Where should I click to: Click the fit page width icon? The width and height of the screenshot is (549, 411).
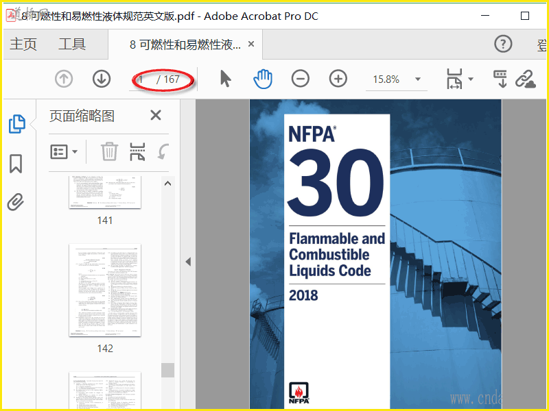coord(454,79)
